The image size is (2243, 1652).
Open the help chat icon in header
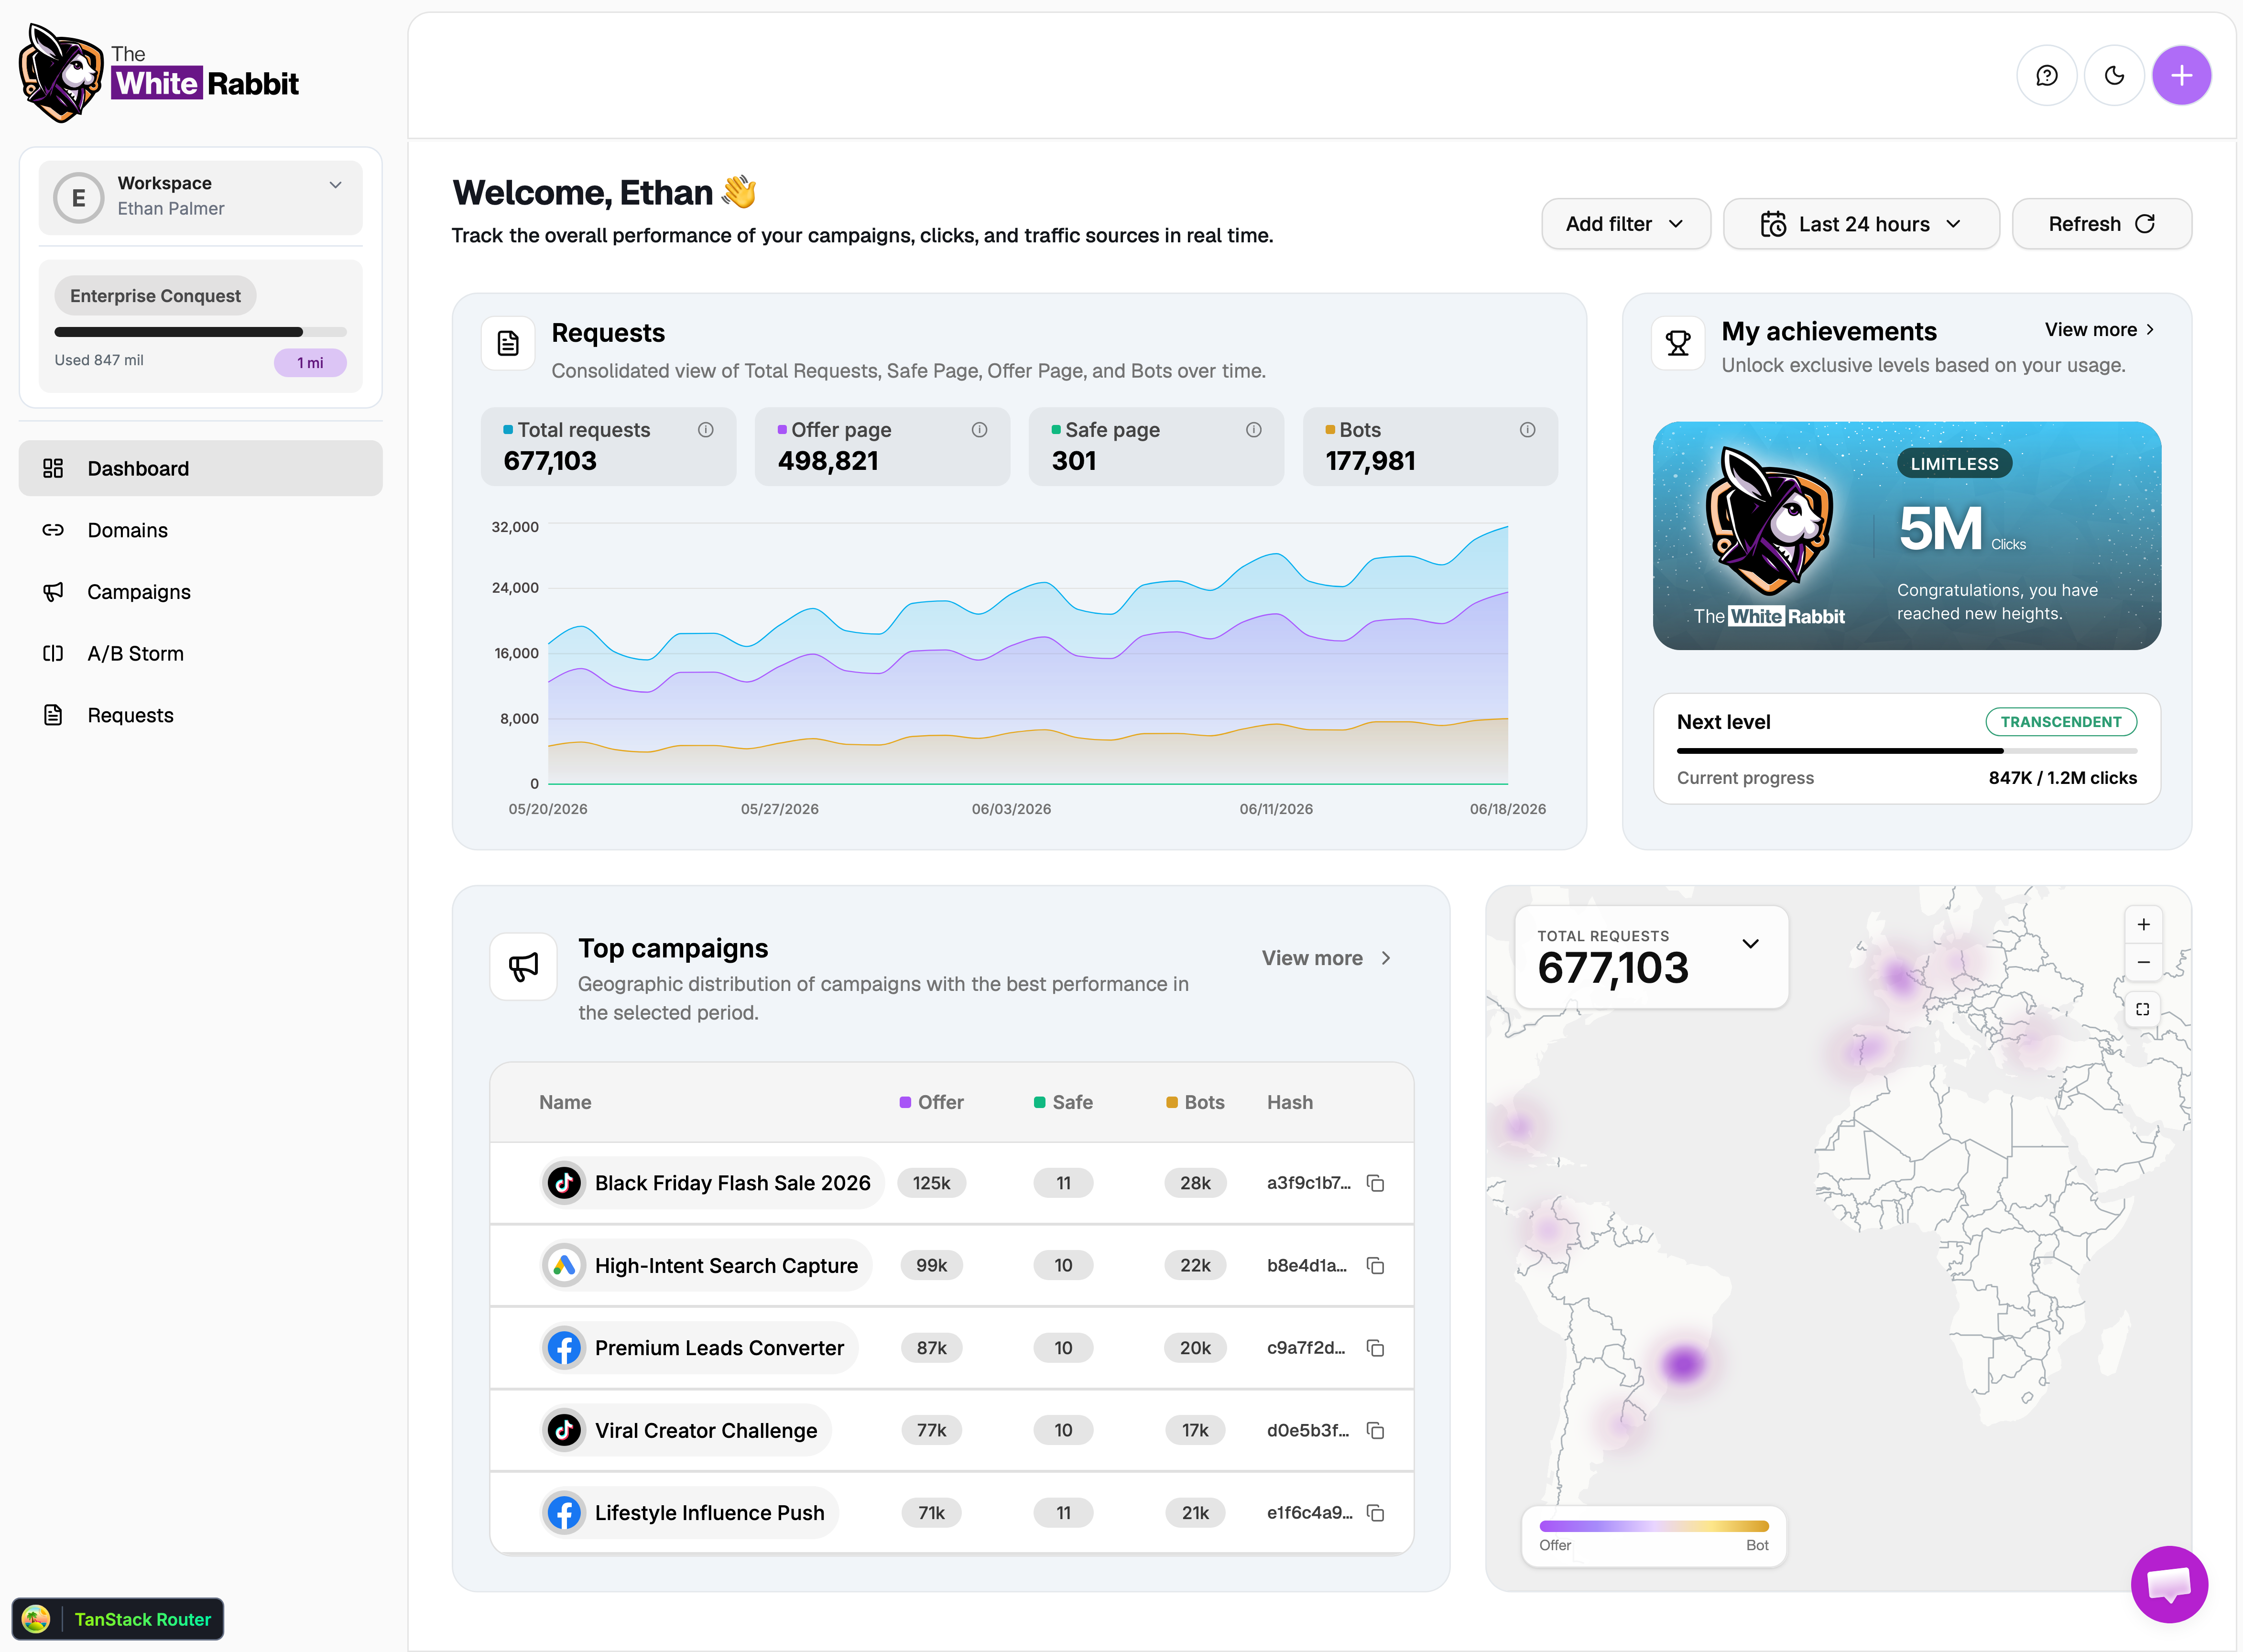pos(2046,76)
